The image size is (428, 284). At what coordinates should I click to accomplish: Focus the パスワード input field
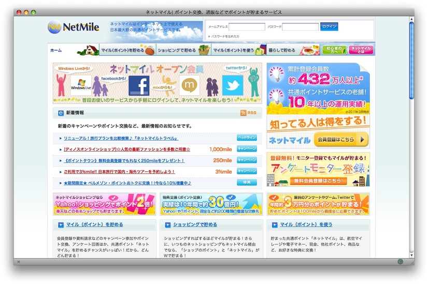(300, 27)
